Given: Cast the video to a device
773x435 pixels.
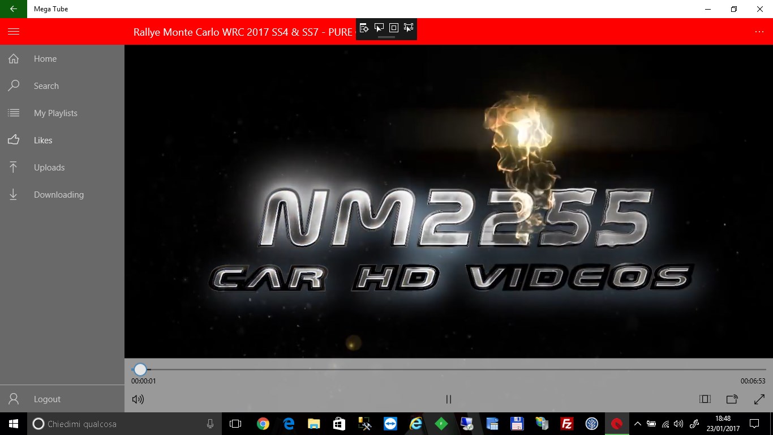Looking at the screenshot, I should point(732,399).
